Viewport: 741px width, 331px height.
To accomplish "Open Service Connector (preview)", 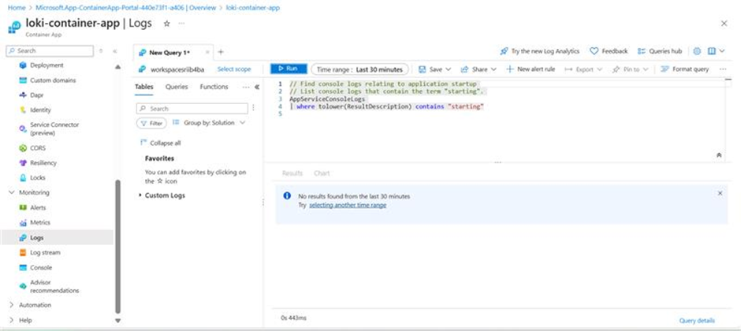I will coord(54,128).
